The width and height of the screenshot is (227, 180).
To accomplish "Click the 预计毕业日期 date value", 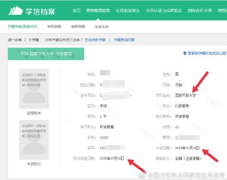I will [112, 158].
